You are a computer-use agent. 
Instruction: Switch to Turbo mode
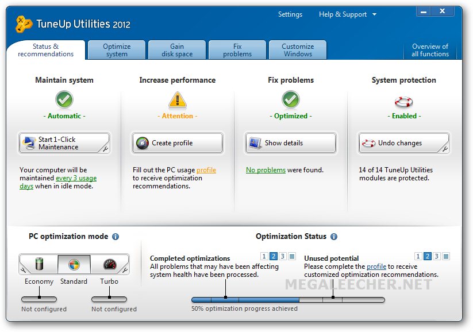tap(110, 264)
